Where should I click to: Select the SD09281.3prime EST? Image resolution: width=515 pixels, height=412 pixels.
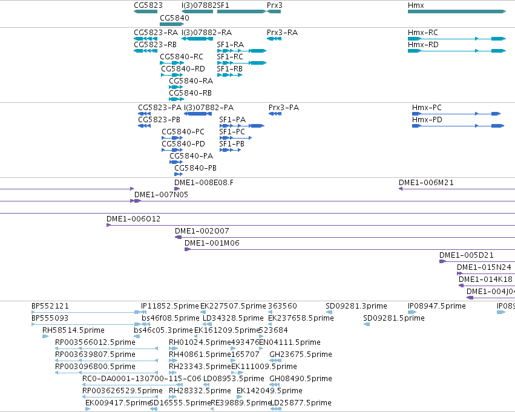(329, 312)
